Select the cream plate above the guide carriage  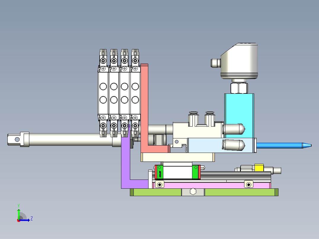178,157
